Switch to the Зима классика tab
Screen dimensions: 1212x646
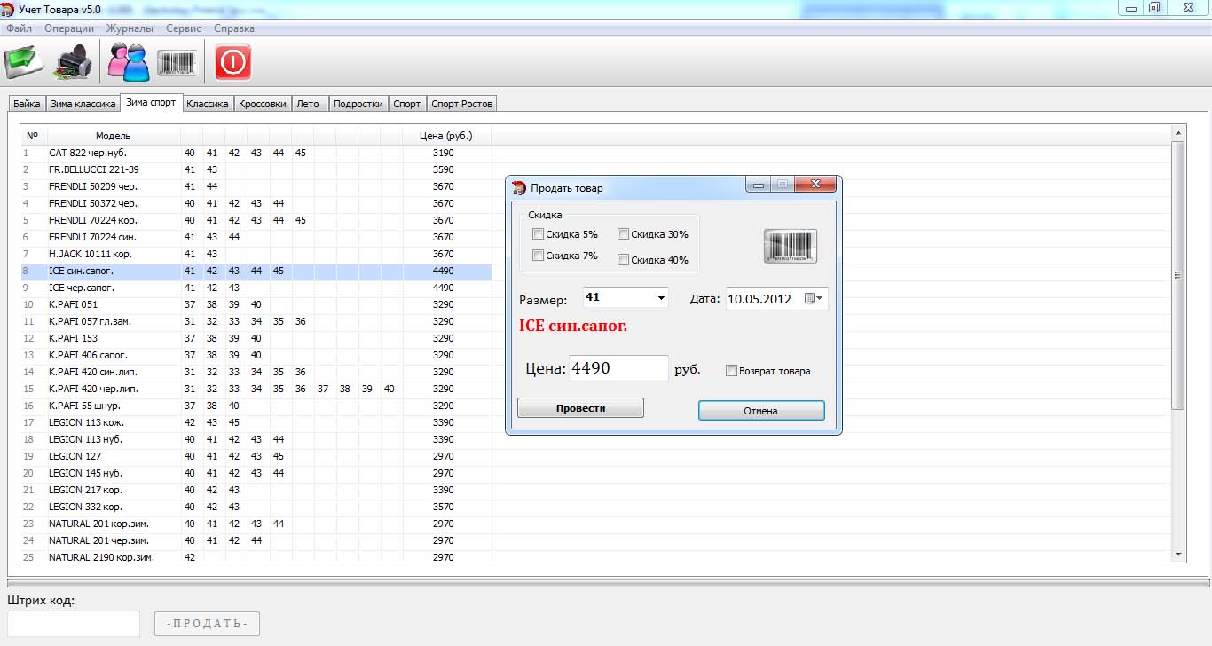coord(83,104)
